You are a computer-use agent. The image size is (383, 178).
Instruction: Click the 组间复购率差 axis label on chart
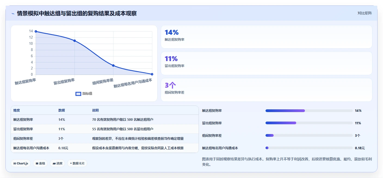103,81
